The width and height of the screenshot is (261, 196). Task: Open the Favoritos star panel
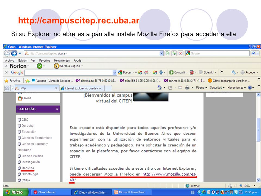pos(13,81)
